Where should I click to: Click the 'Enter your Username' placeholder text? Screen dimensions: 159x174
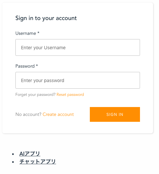tap(43, 48)
